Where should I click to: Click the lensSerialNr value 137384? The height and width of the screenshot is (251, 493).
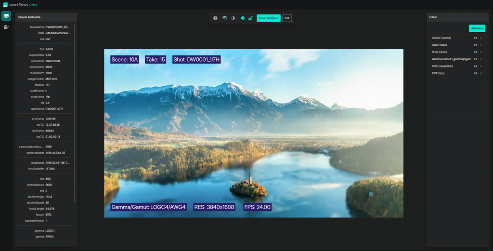(x=50, y=169)
